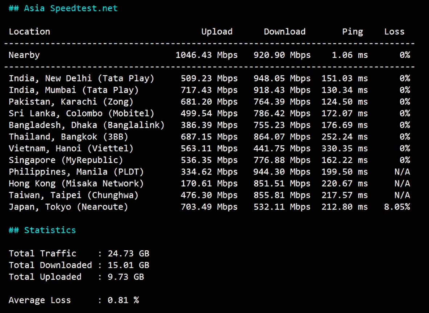Click Karachi upload value 681.20 Mbps
Screen dimensions: 429x313
click(x=209, y=102)
